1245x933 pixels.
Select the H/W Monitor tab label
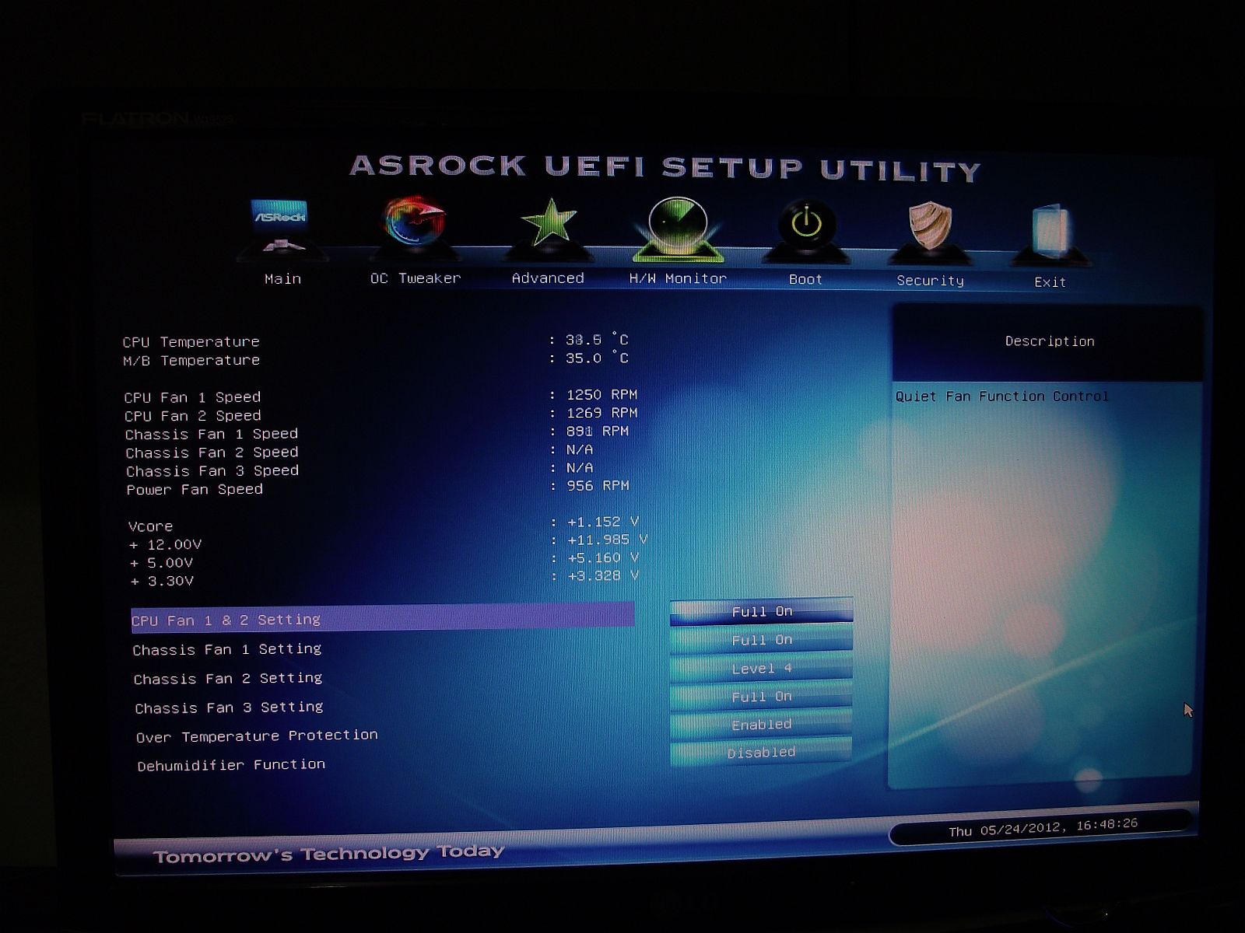pos(678,278)
